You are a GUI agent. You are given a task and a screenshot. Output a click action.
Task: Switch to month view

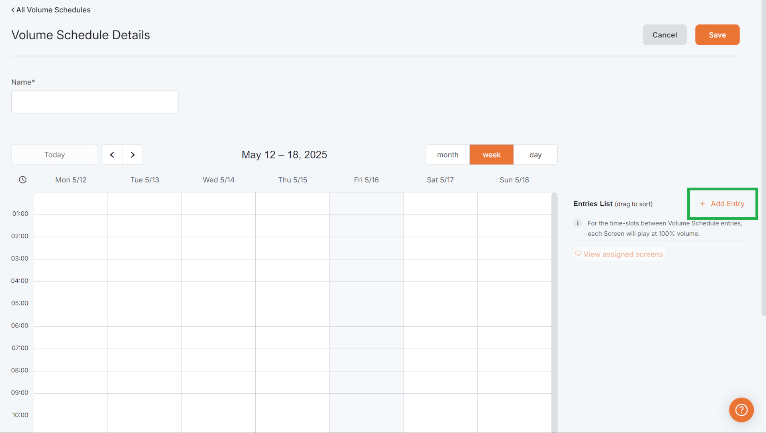click(448, 155)
